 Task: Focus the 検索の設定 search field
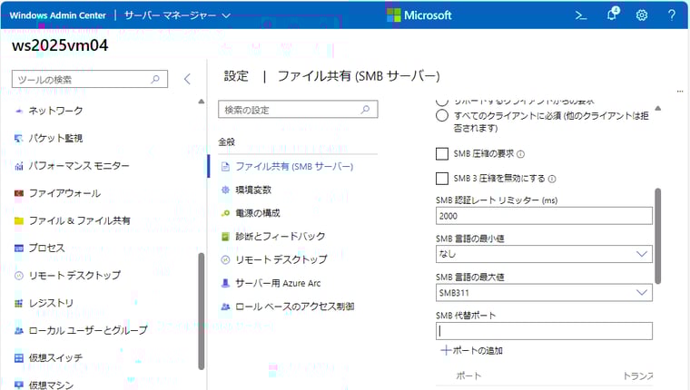pyautogui.click(x=298, y=110)
